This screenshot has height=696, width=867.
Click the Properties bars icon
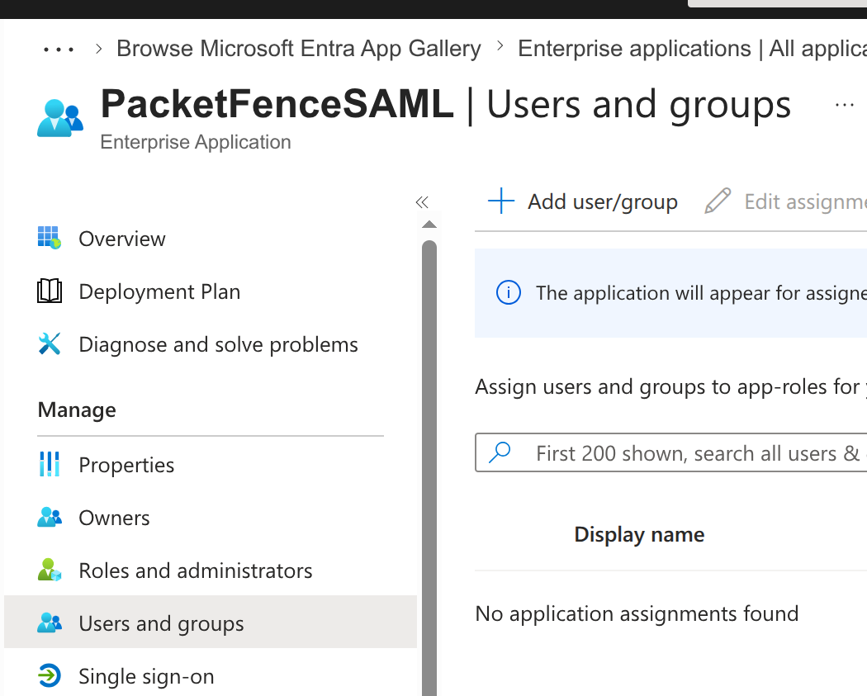tap(50, 464)
